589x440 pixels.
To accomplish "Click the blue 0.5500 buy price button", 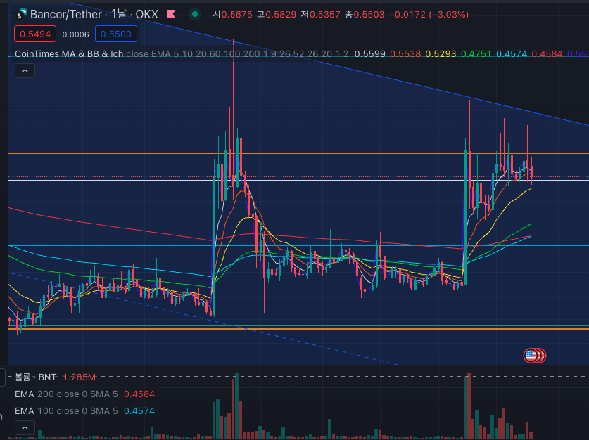I will (115, 34).
